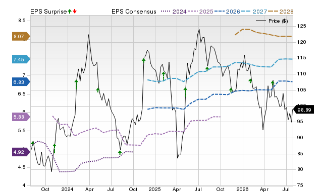Viewport: 323px width, 192px height.
Task: Click the 95 label on the price axis
Action: 300,122
